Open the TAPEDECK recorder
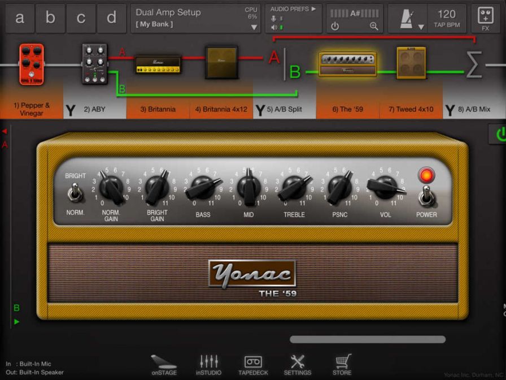The image size is (506, 380). pyautogui.click(x=253, y=365)
